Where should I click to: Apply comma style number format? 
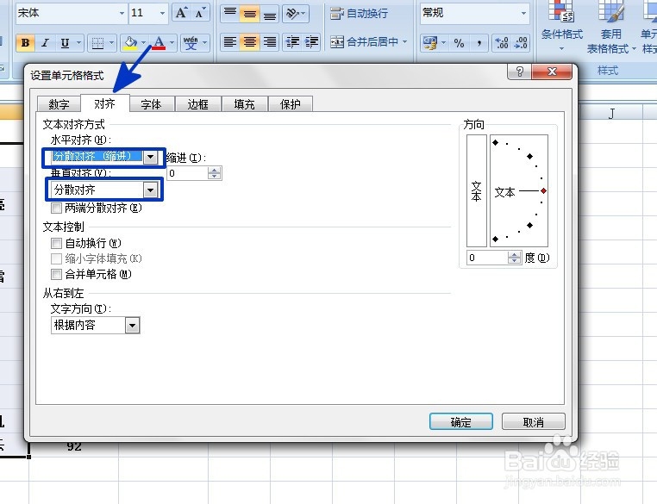click(479, 43)
